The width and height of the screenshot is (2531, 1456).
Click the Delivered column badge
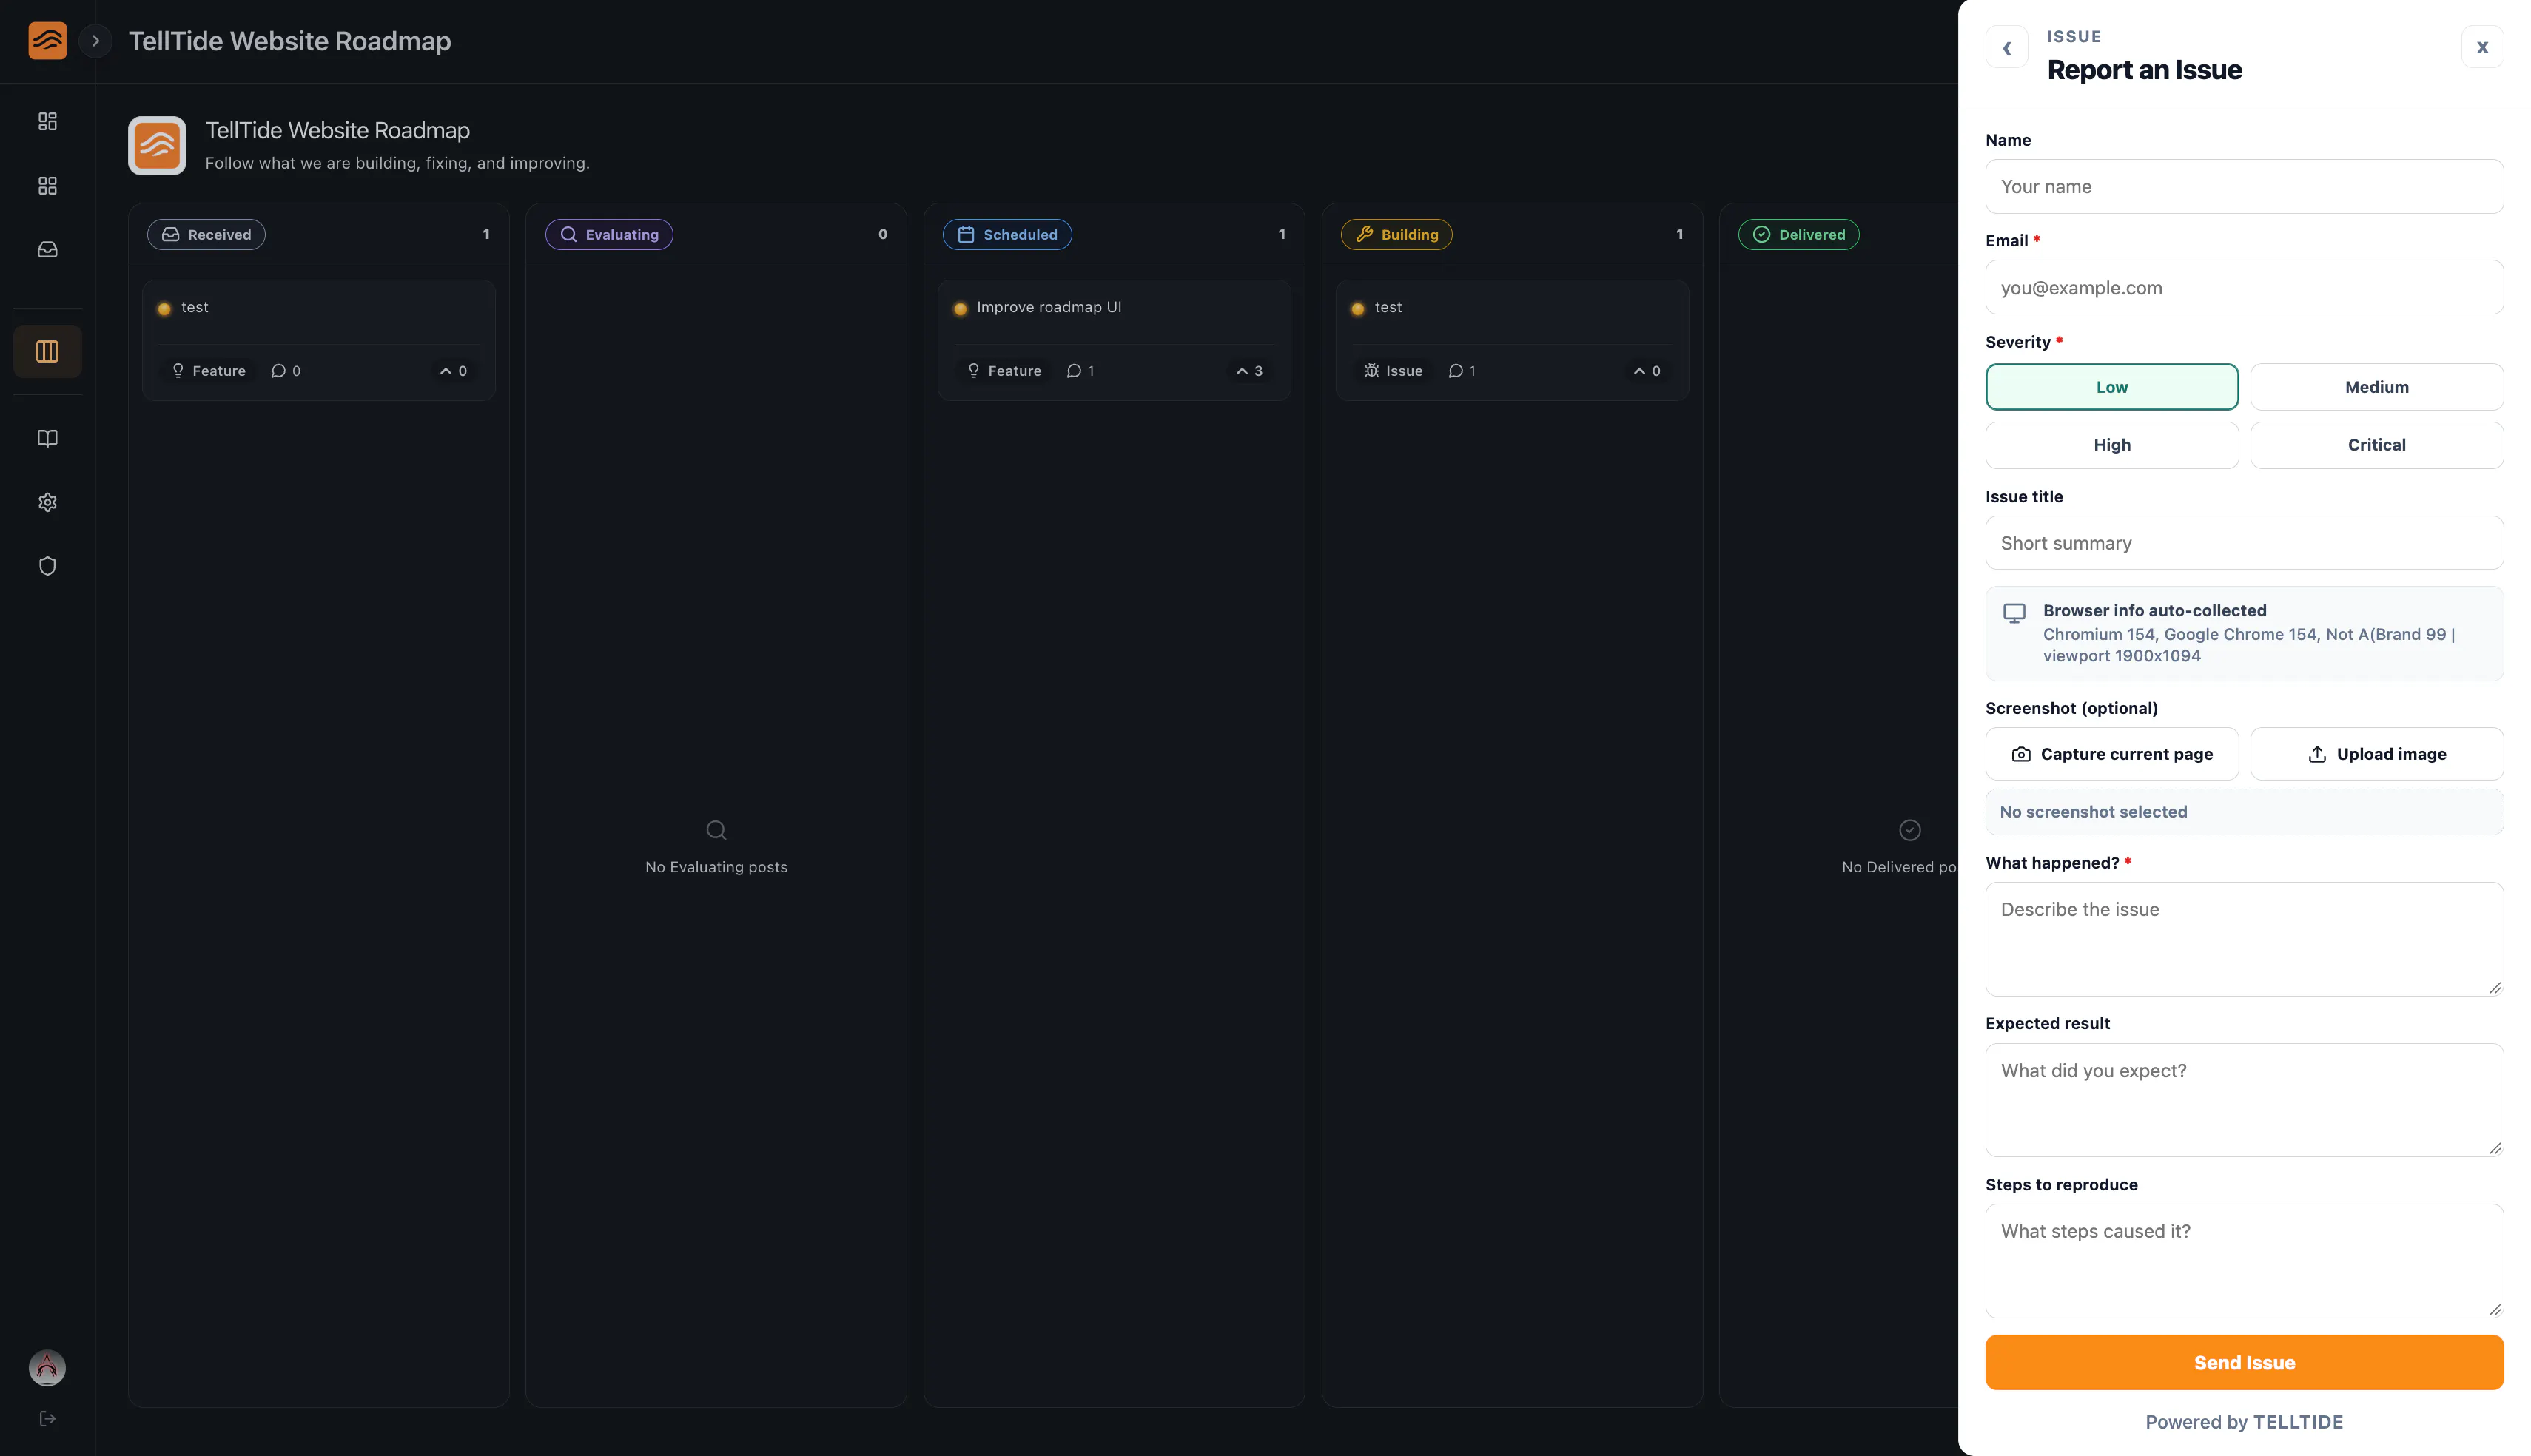click(x=1798, y=234)
